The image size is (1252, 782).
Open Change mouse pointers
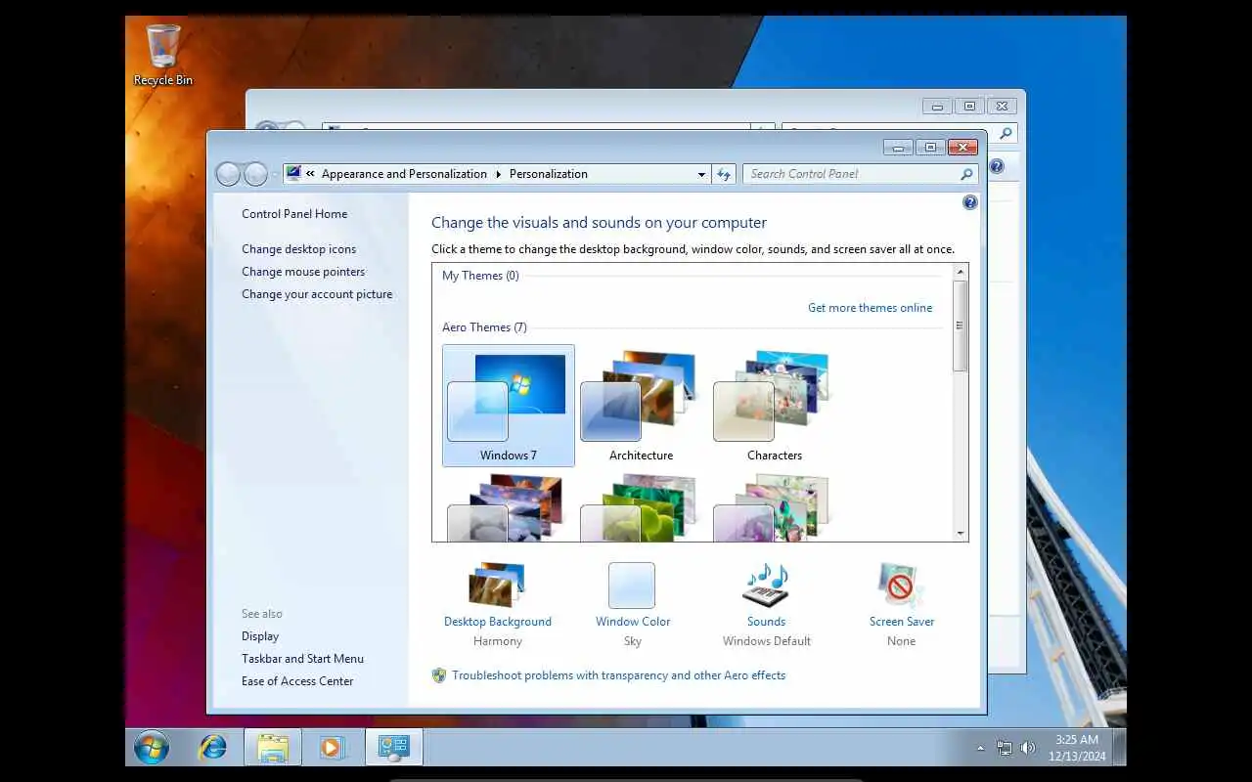coord(303,272)
